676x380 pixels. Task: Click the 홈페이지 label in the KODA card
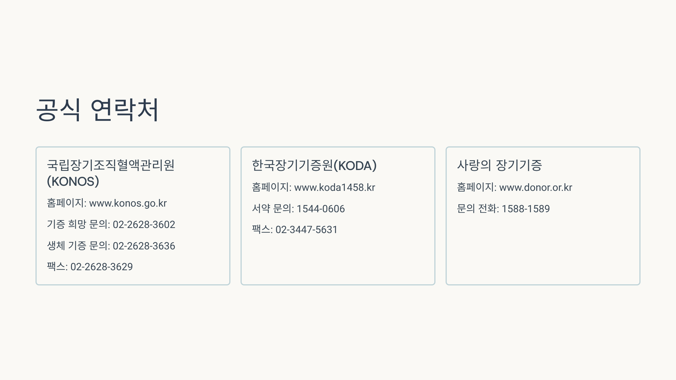tap(270, 187)
